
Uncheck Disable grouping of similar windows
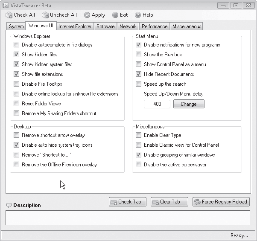point(138,155)
